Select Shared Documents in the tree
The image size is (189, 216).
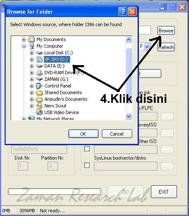[63, 92]
